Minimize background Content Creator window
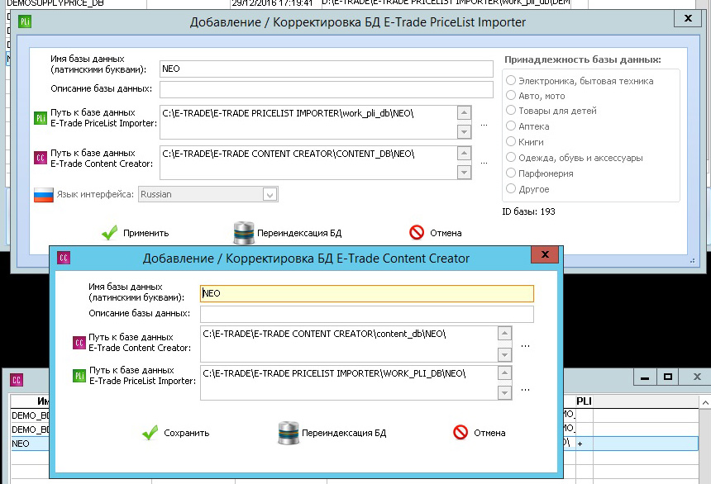 [x=644, y=377]
